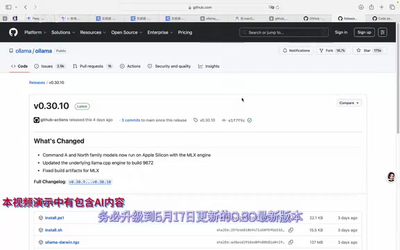This screenshot has width=400, height=250.
Task: Open the ollama repository name link
Action: click(43, 51)
